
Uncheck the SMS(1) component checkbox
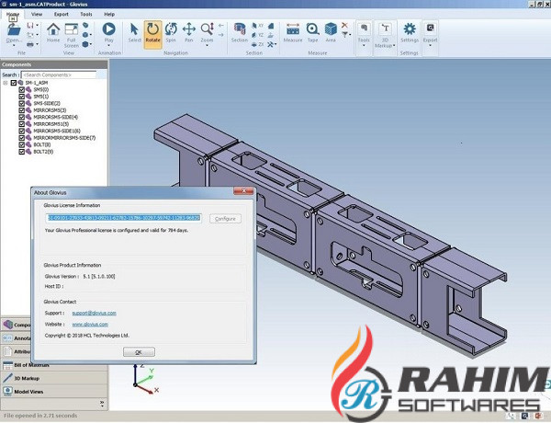coord(22,97)
